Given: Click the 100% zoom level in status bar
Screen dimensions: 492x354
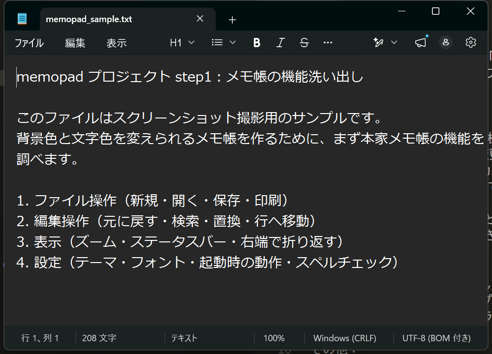Looking at the screenshot, I should point(274,338).
